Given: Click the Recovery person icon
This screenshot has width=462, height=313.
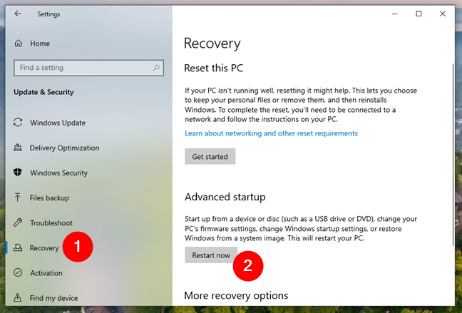Looking at the screenshot, I should (19, 248).
